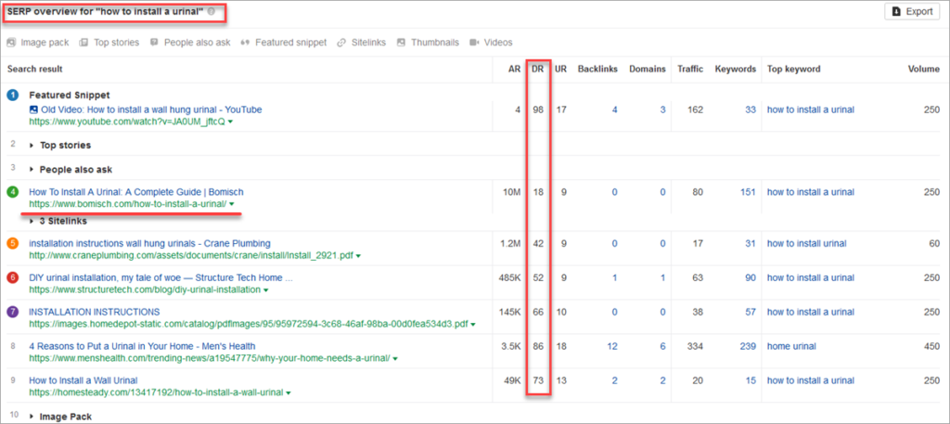
Task: Expand the 3 Sitelinks row
Action: point(32,221)
